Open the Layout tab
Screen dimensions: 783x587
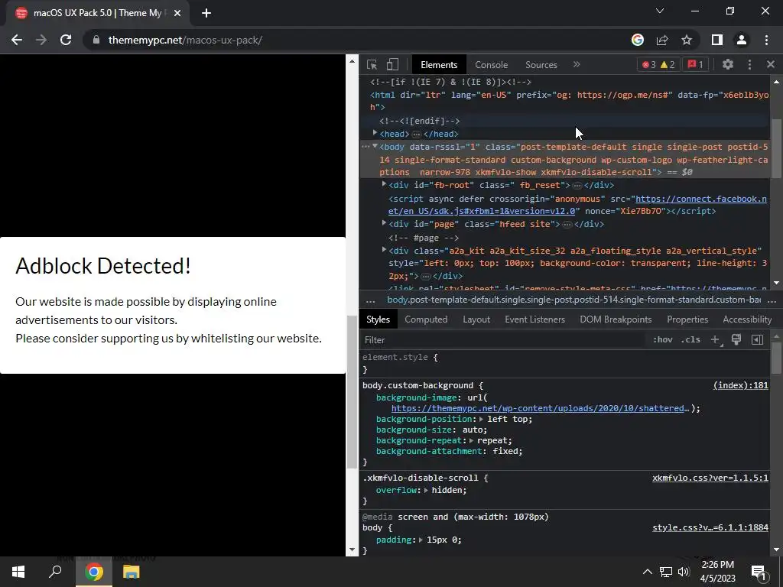click(x=476, y=319)
